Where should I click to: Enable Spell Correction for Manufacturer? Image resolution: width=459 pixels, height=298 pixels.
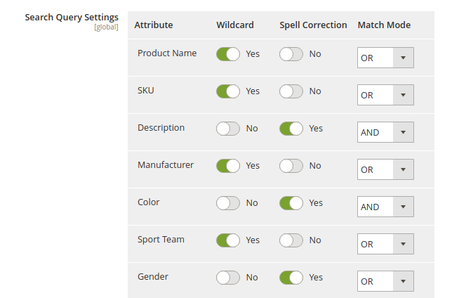point(291,166)
